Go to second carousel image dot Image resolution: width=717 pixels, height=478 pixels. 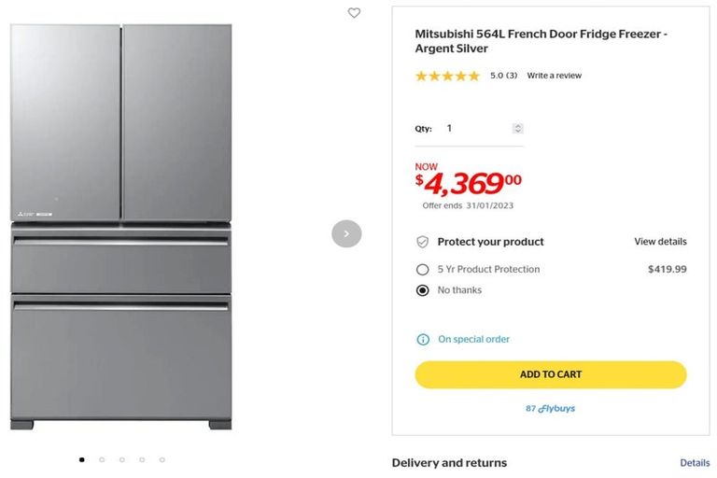[102, 459]
